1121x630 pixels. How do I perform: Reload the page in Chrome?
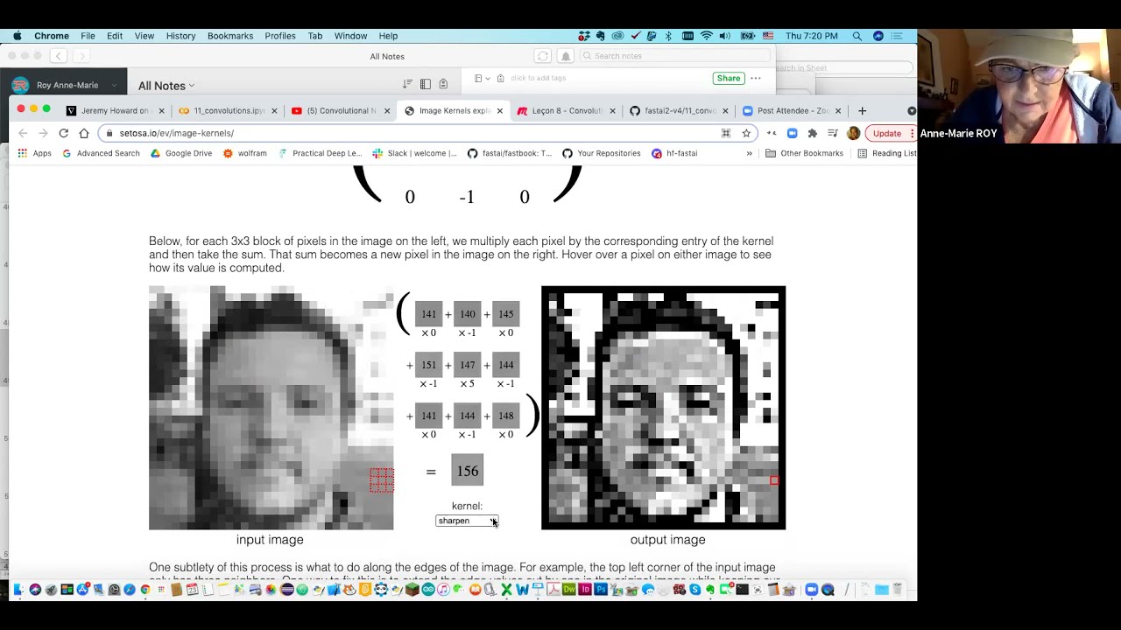pos(63,133)
